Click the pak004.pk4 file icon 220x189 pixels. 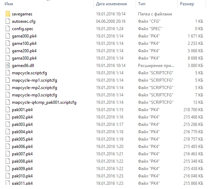click(x=8, y=132)
